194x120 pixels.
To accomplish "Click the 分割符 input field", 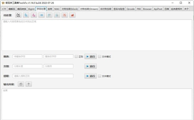I will (x=58, y=66).
